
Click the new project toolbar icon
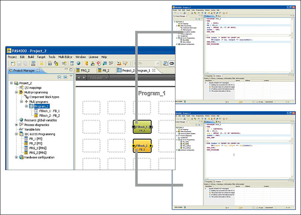13,63
